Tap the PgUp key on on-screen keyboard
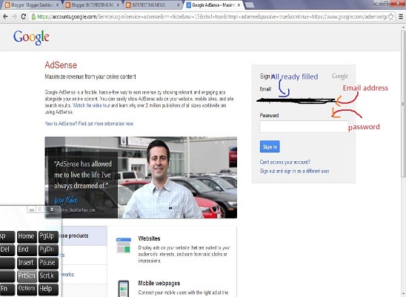Image resolution: width=406 pixels, height=297 pixels. click(x=48, y=237)
